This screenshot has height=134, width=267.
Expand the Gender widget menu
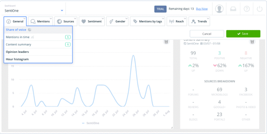point(117,21)
